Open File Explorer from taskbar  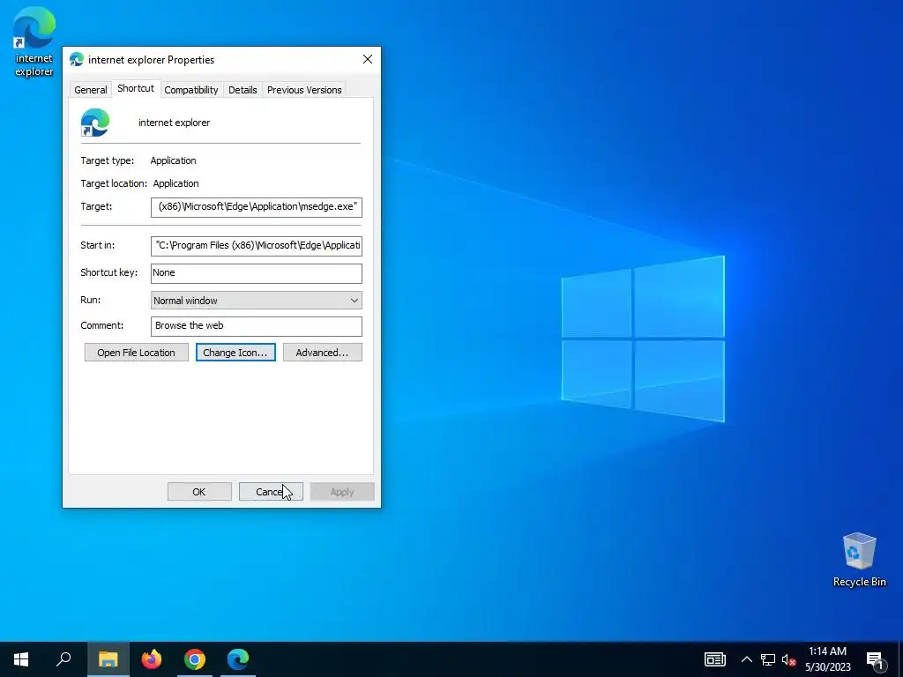click(108, 659)
